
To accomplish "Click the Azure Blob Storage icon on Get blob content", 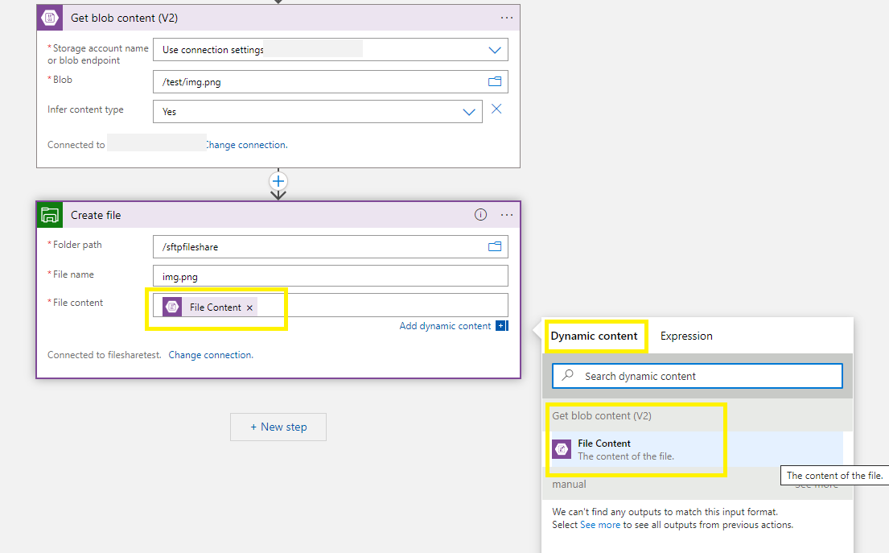I will (x=49, y=17).
